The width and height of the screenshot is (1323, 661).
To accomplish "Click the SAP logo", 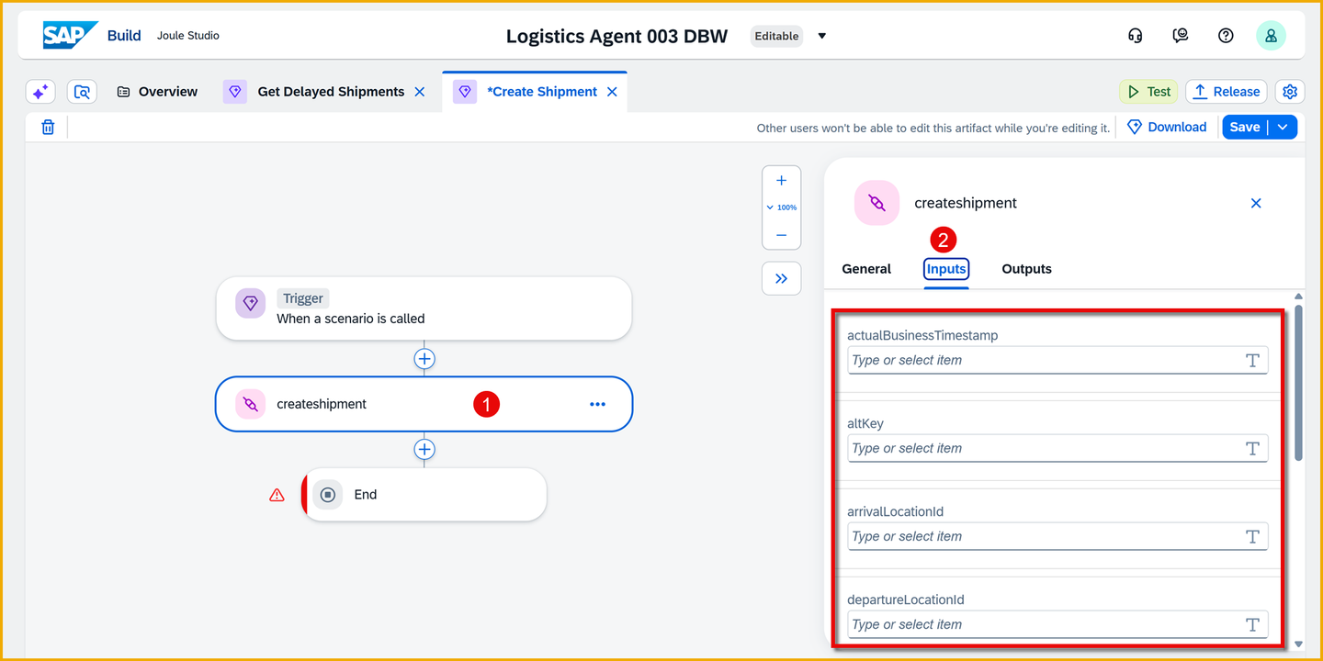I will [70, 36].
